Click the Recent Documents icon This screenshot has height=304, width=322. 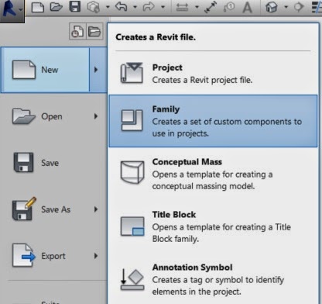tap(77, 32)
